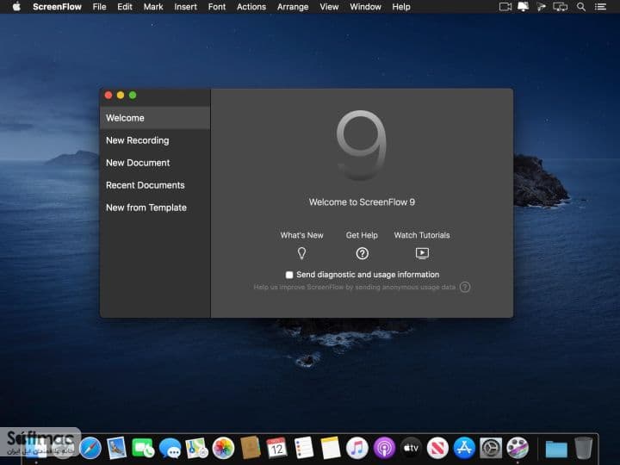Viewport: 620px width, 465px height.
Task: Open the View menu
Action: coord(329,7)
